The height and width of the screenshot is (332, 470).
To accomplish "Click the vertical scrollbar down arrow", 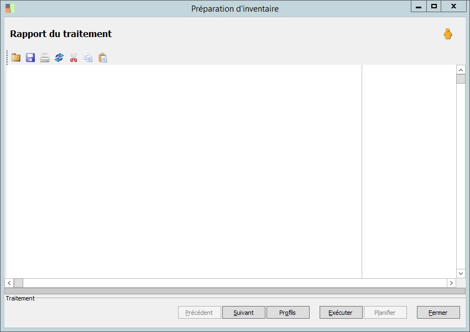I will point(461,273).
